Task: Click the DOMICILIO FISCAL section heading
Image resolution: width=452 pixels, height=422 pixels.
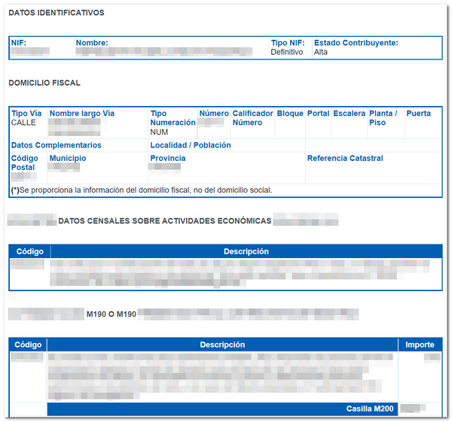Action: point(44,83)
